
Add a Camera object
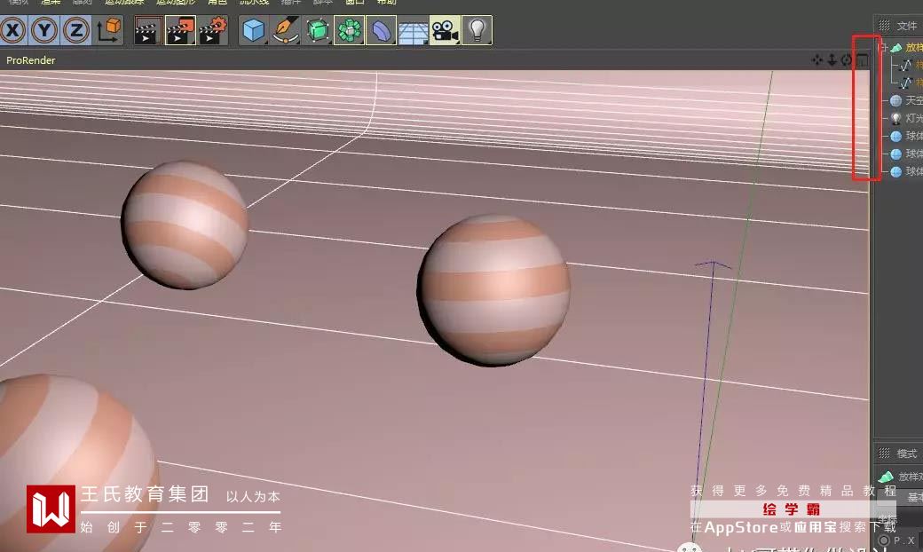click(x=445, y=30)
